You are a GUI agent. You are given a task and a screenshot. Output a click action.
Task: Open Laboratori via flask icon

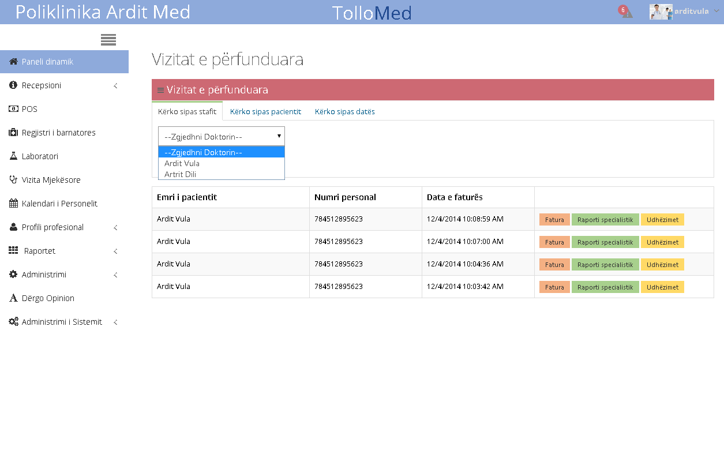13,156
